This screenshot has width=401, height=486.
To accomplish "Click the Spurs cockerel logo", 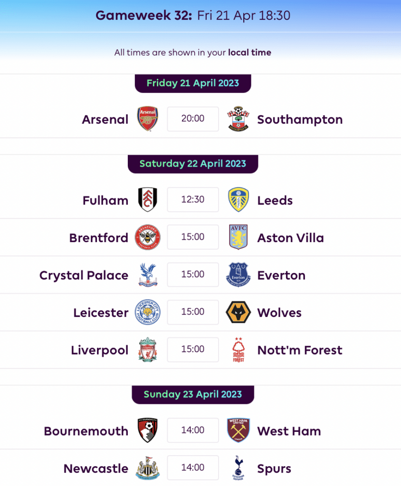I will click(x=238, y=468).
